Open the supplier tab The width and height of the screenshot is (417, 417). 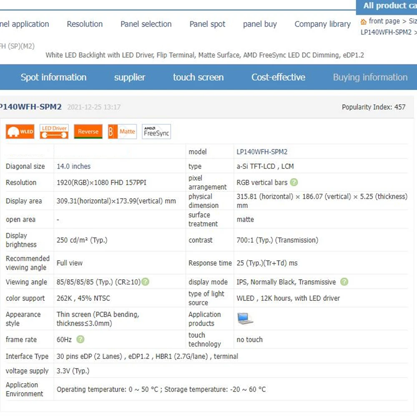pyautogui.click(x=130, y=77)
